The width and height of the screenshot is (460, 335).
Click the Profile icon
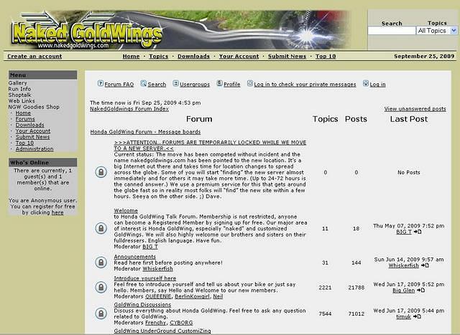tap(219, 83)
